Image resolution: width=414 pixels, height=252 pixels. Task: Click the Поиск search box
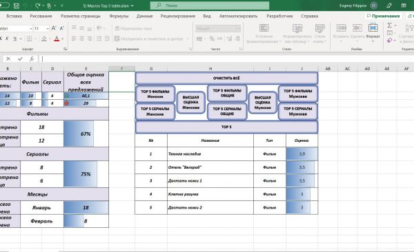[x=210, y=6]
